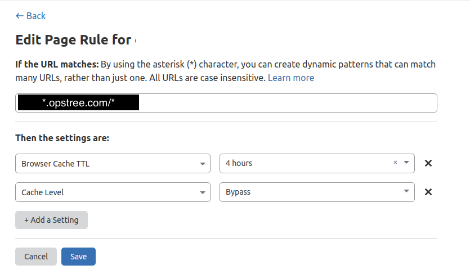Image resolution: width=470 pixels, height=274 pixels.
Task: Cancel editing the page rule
Action: [x=36, y=257]
